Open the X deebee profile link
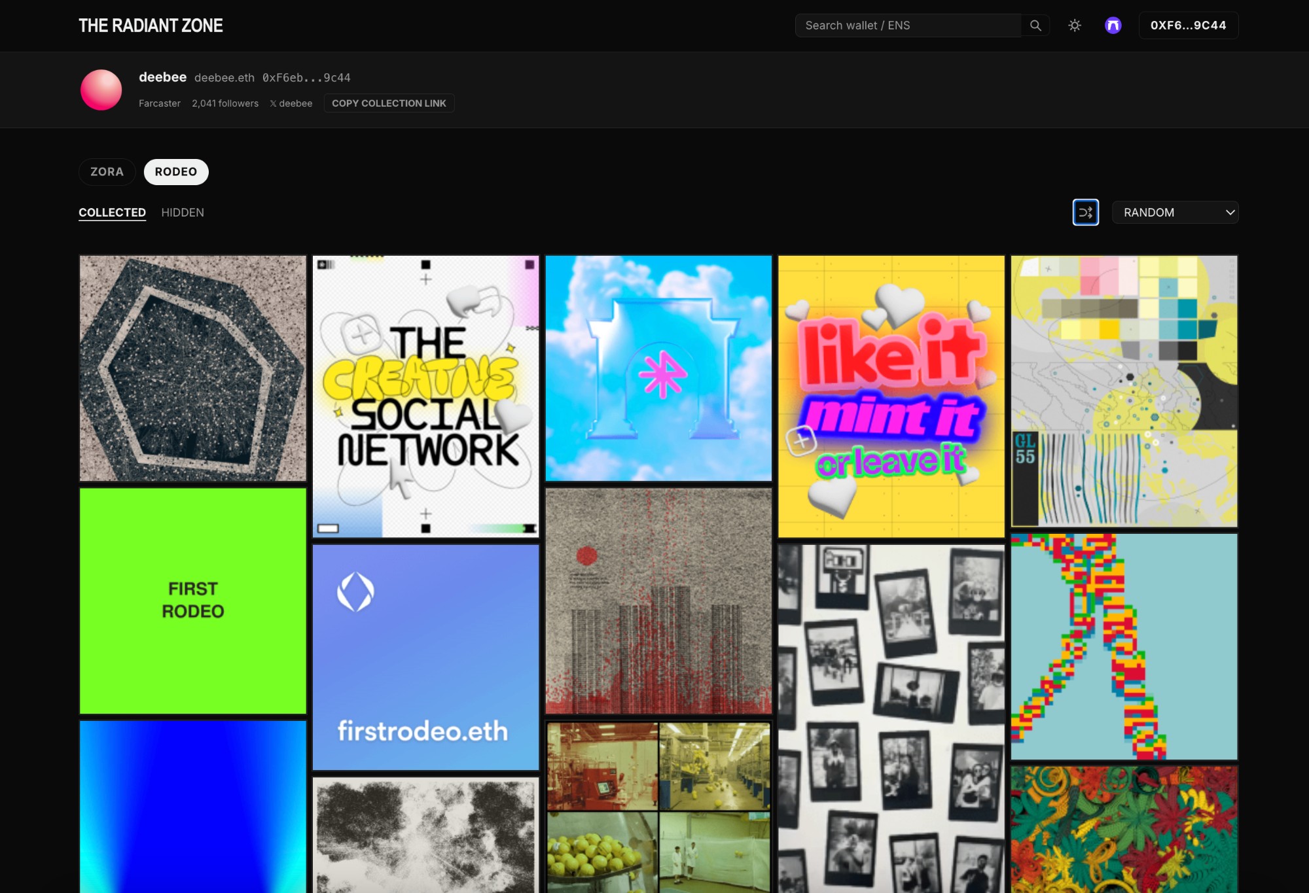Viewport: 1309px width, 893px height. tap(291, 103)
